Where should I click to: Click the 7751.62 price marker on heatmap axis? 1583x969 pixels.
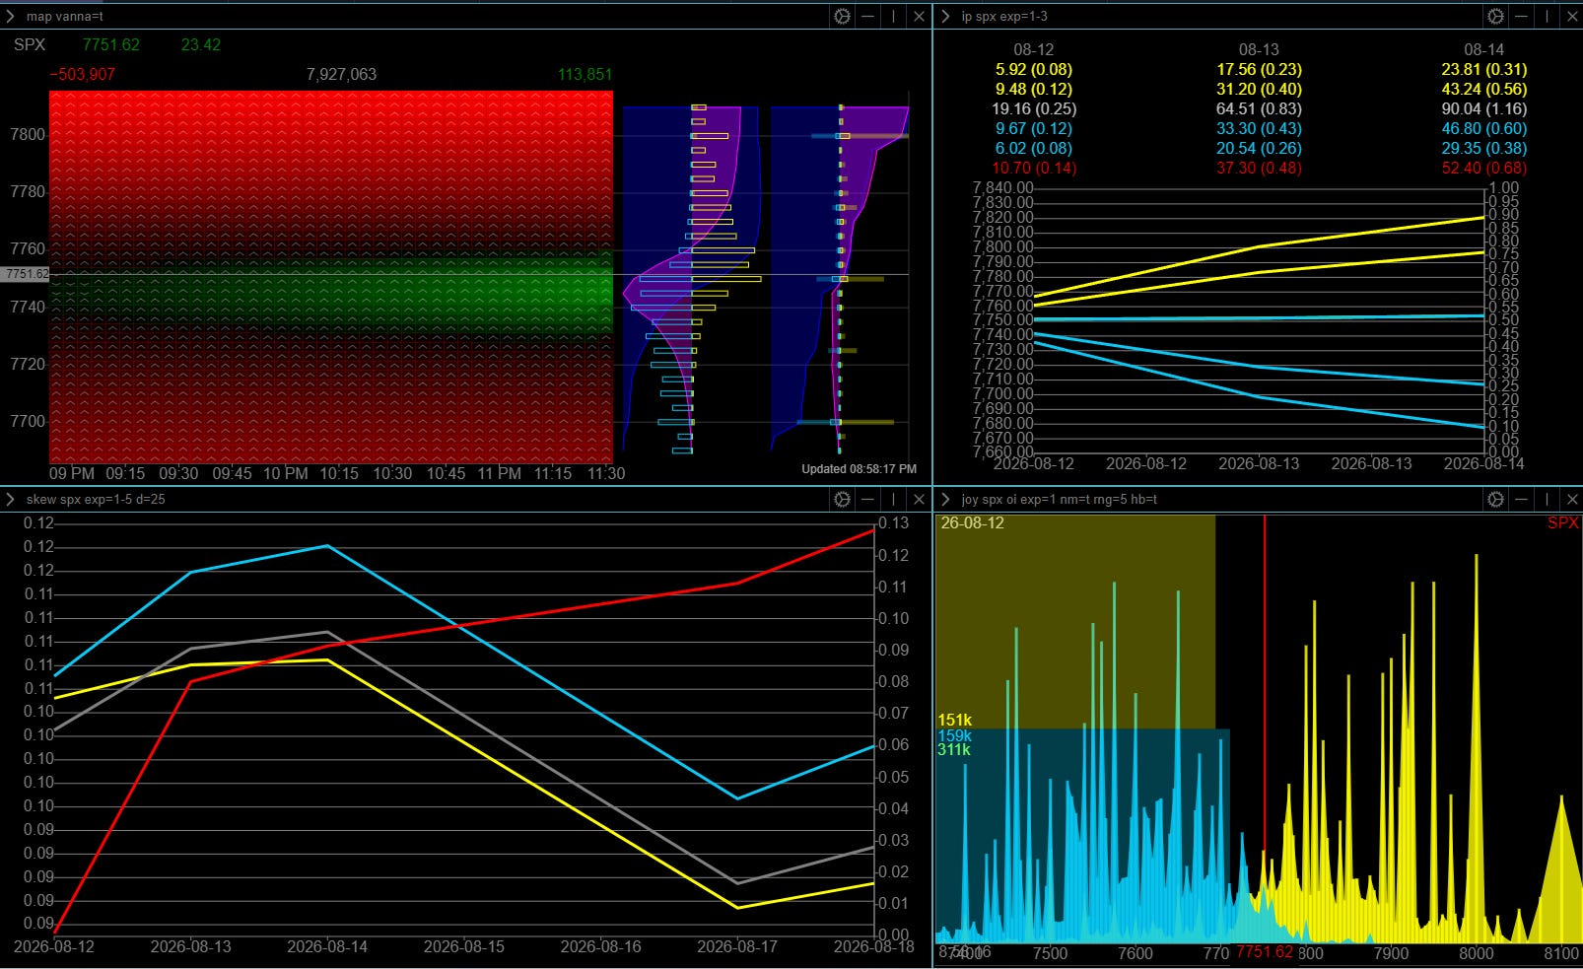pyautogui.click(x=25, y=274)
